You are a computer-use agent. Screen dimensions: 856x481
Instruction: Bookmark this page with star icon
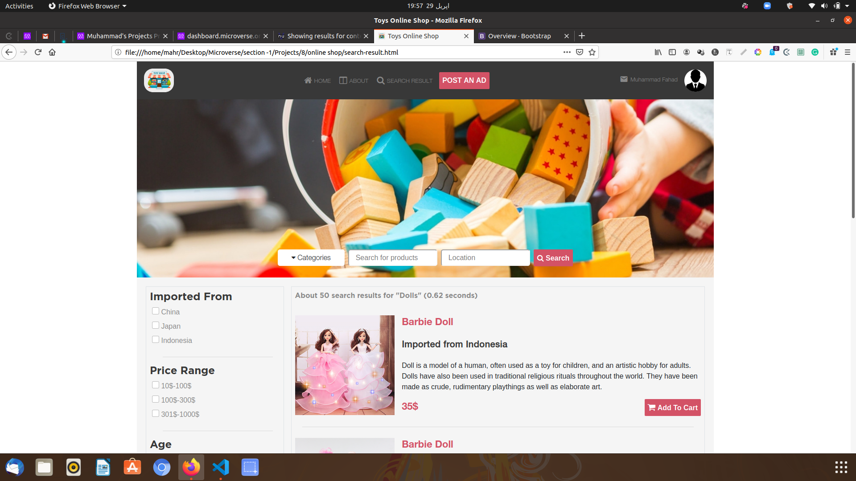(592, 52)
